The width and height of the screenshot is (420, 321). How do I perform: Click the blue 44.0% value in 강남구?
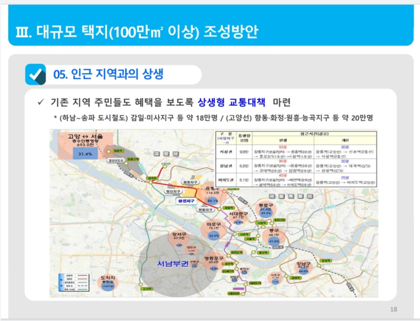pyautogui.click(x=304, y=271)
